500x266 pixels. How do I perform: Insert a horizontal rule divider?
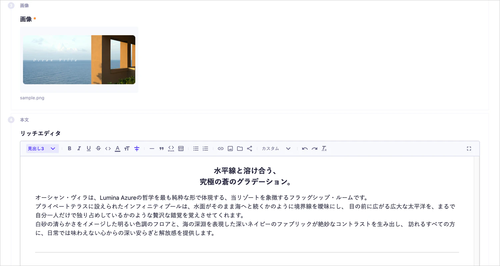pyautogui.click(x=152, y=149)
